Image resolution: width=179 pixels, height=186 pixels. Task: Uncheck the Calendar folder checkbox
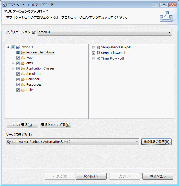point(18,79)
